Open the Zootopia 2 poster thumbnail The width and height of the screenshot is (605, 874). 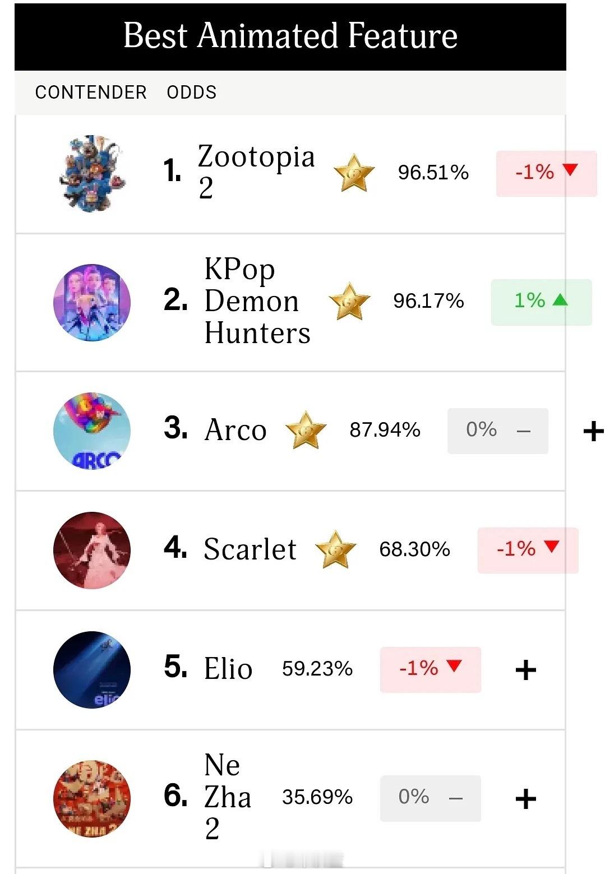pyautogui.click(x=92, y=173)
